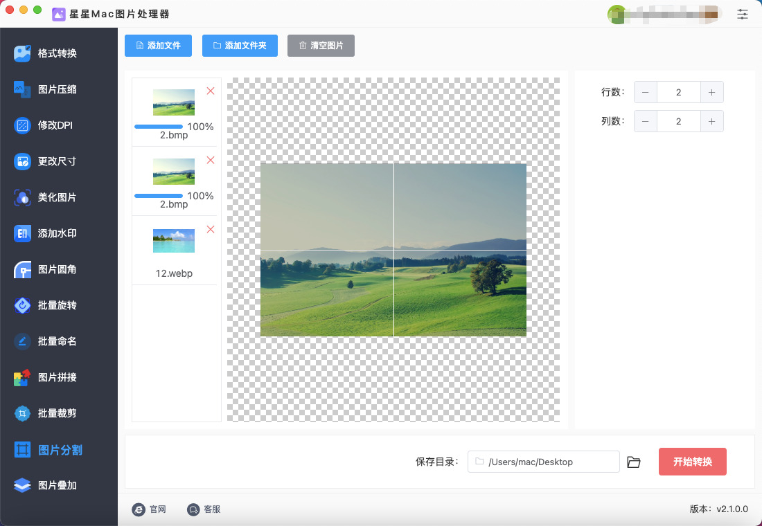762x526 pixels.
Task: Click the browse folder icon beside save path
Action: (x=634, y=462)
